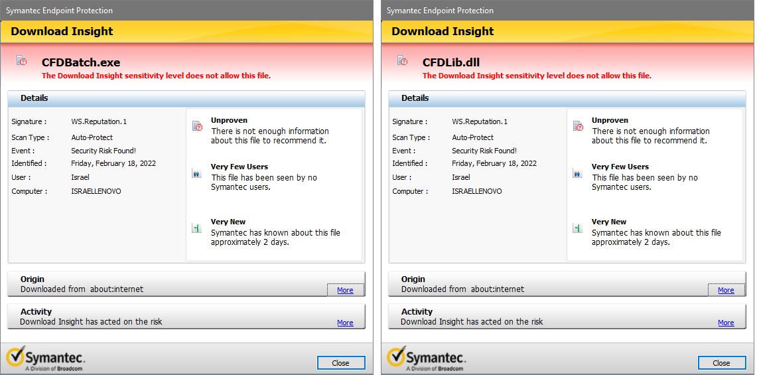Click Unproven icon in CFDBatch.exe dialog
This screenshot has width=757, height=375.
point(197,126)
